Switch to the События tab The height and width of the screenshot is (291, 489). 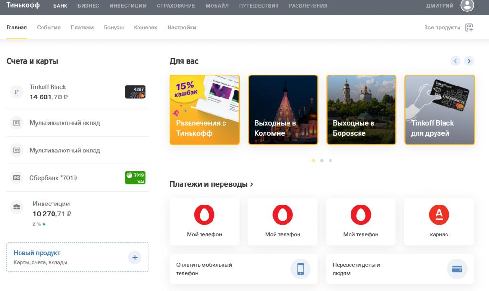[49, 27]
